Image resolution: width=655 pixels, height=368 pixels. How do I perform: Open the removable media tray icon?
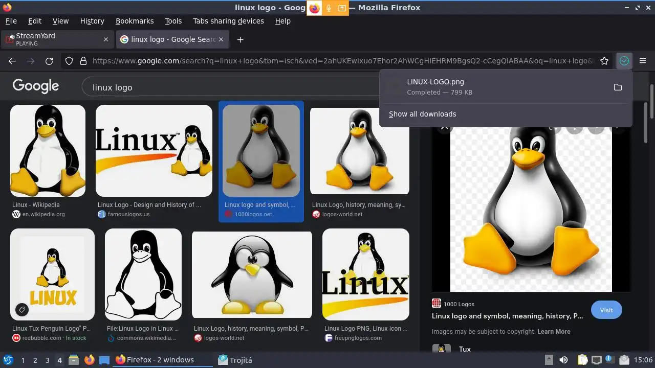coord(549,360)
